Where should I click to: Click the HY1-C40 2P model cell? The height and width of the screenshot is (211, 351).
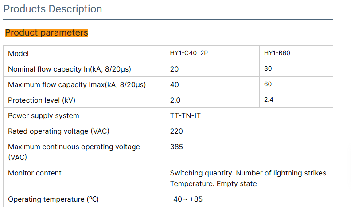point(189,54)
